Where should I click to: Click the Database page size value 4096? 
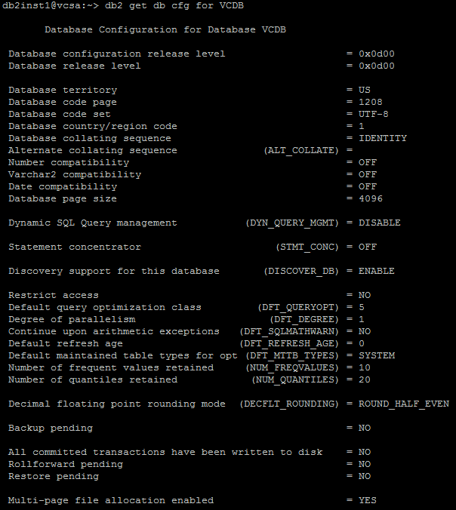click(x=371, y=198)
